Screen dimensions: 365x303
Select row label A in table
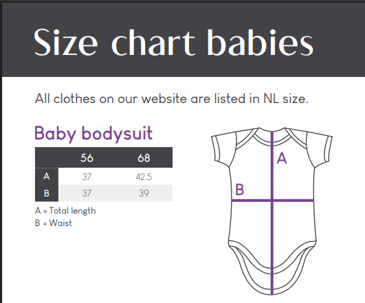tap(47, 176)
